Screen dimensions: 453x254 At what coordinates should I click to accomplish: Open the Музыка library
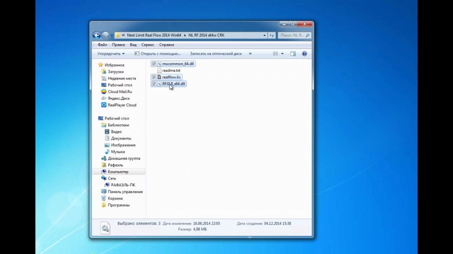118,151
